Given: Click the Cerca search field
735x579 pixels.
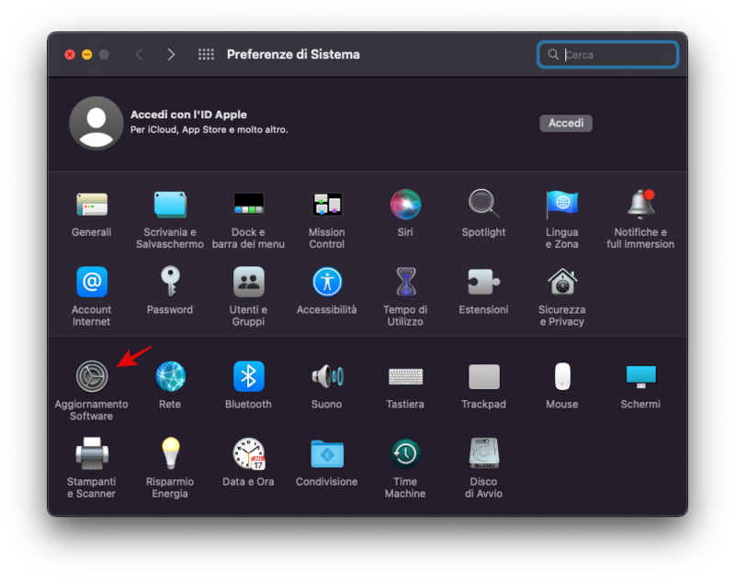Looking at the screenshot, I should (x=607, y=55).
